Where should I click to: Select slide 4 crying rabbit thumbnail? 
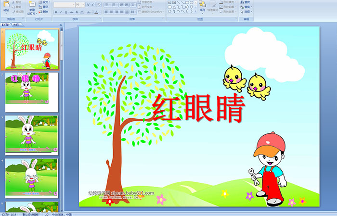pyautogui.click(x=32, y=178)
